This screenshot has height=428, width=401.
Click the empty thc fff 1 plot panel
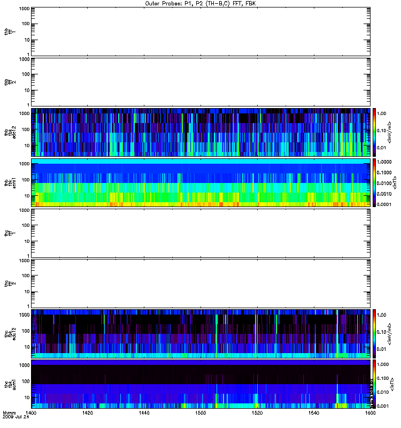click(x=201, y=233)
